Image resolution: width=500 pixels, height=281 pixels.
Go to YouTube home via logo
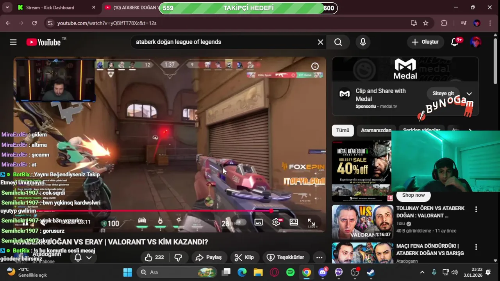pyautogui.click(x=43, y=42)
